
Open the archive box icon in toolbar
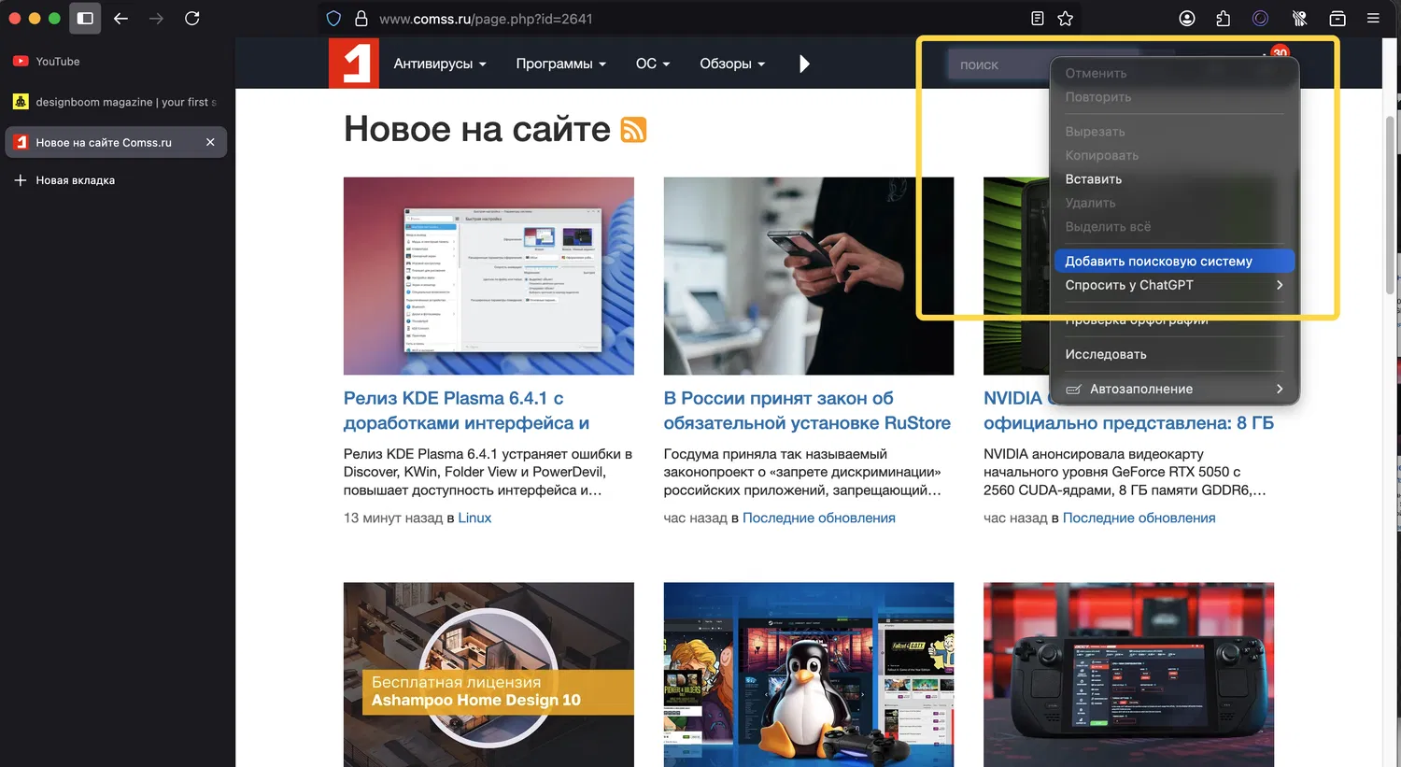[x=1337, y=19]
